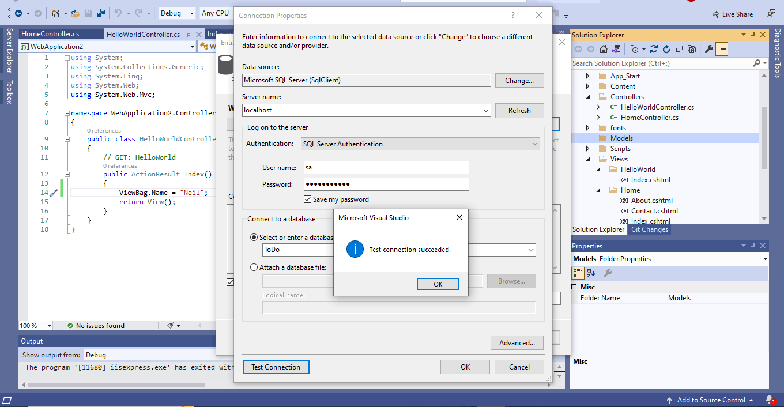Collapse the Misc category in Properties
Screen dimensions: 784x407
(x=575, y=287)
